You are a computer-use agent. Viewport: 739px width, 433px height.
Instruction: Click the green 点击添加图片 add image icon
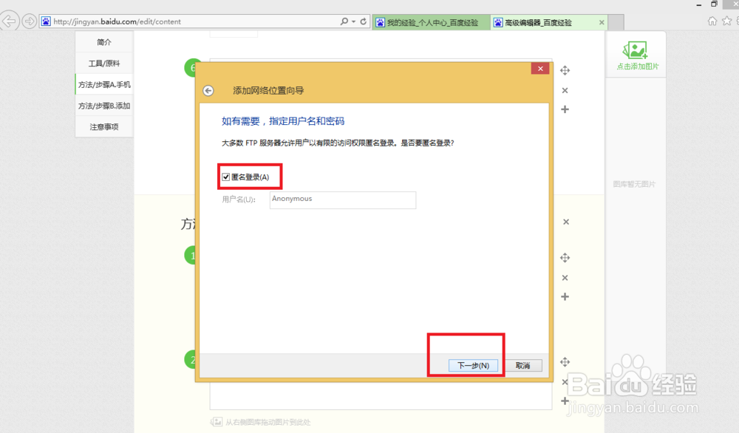pyautogui.click(x=636, y=50)
